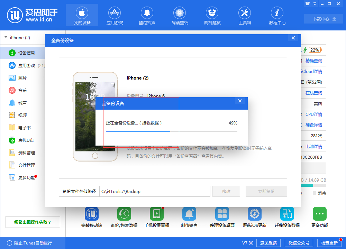Open 照片 in the sidebar
The height and width of the screenshot is (249, 346).
click(x=22, y=78)
